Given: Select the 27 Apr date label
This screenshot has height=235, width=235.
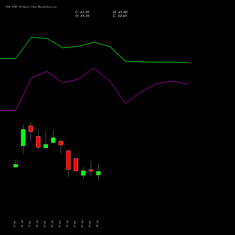Looking at the screenshot, I should coord(75,224).
